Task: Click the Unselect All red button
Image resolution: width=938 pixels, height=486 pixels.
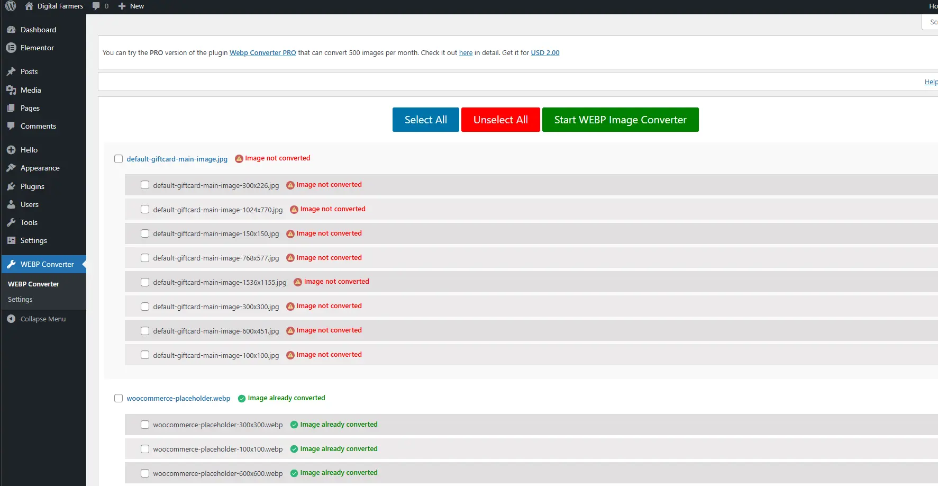Action: point(500,120)
